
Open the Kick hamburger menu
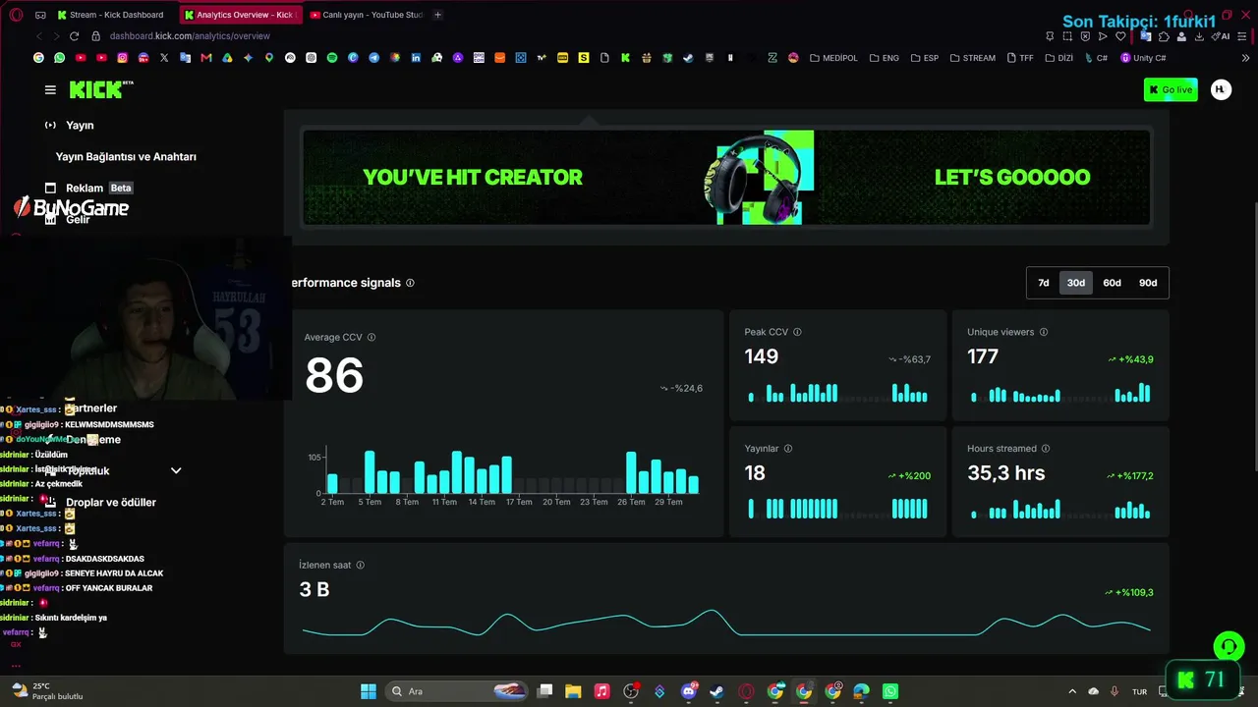[x=50, y=89]
